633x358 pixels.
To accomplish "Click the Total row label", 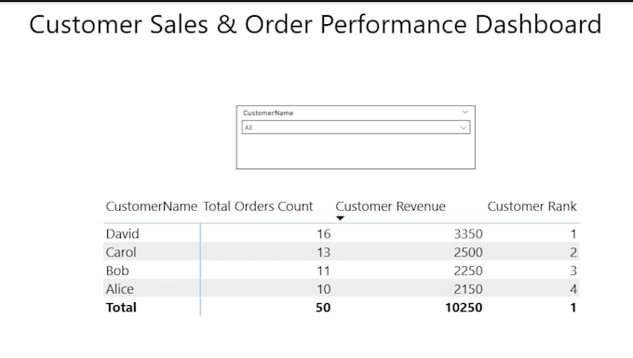I will [121, 307].
